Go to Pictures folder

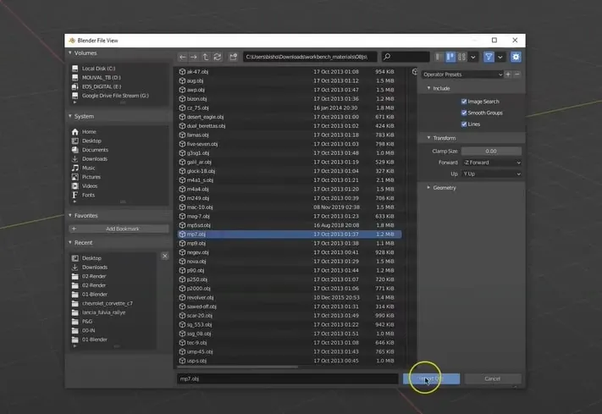pos(119,177)
